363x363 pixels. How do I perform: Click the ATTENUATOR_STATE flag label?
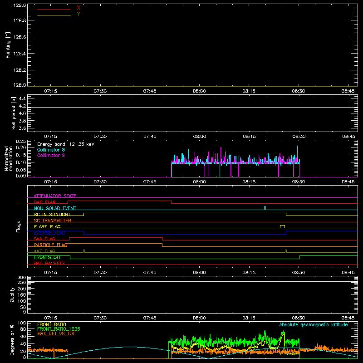(55, 196)
